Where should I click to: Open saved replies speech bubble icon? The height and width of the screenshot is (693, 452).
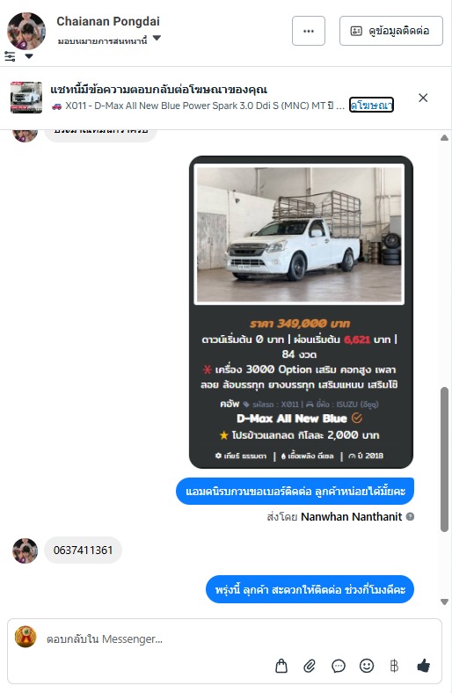[338, 666]
